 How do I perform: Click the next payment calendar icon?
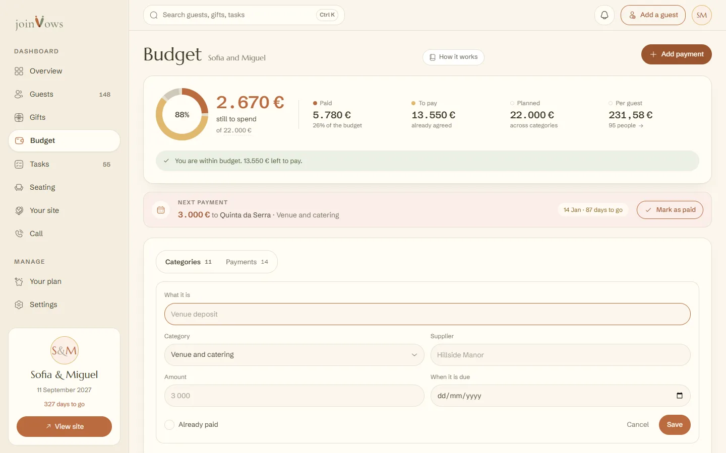(161, 210)
